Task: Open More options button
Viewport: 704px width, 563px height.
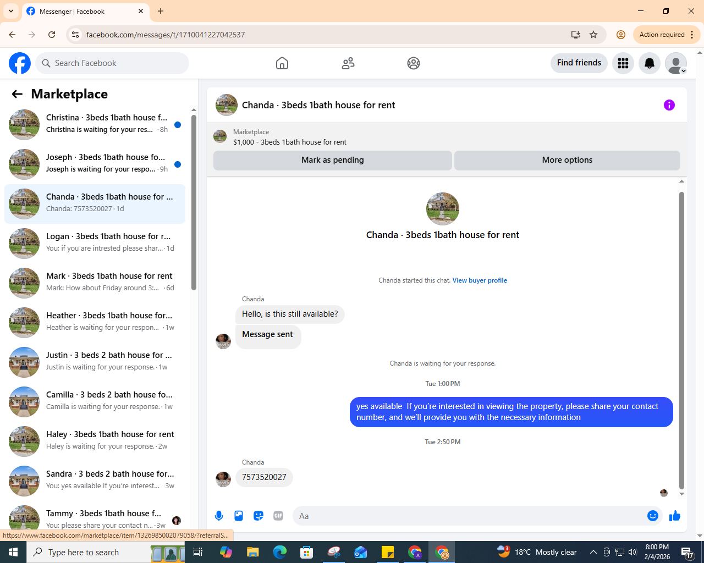Action: [x=567, y=160]
